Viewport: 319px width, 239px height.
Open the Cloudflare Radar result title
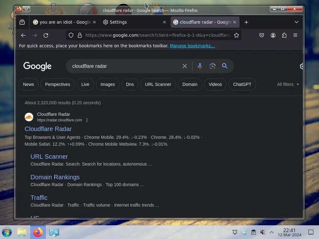point(48,129)
